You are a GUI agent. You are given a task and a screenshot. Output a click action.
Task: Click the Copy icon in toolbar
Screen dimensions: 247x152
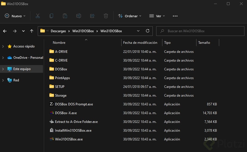pyautogui.click(x=51, y=16)
